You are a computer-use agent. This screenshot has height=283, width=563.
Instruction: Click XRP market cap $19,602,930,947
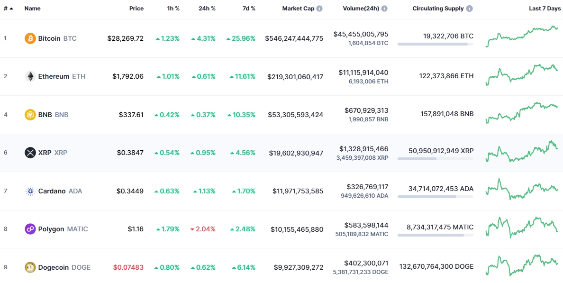pos(296,153)
